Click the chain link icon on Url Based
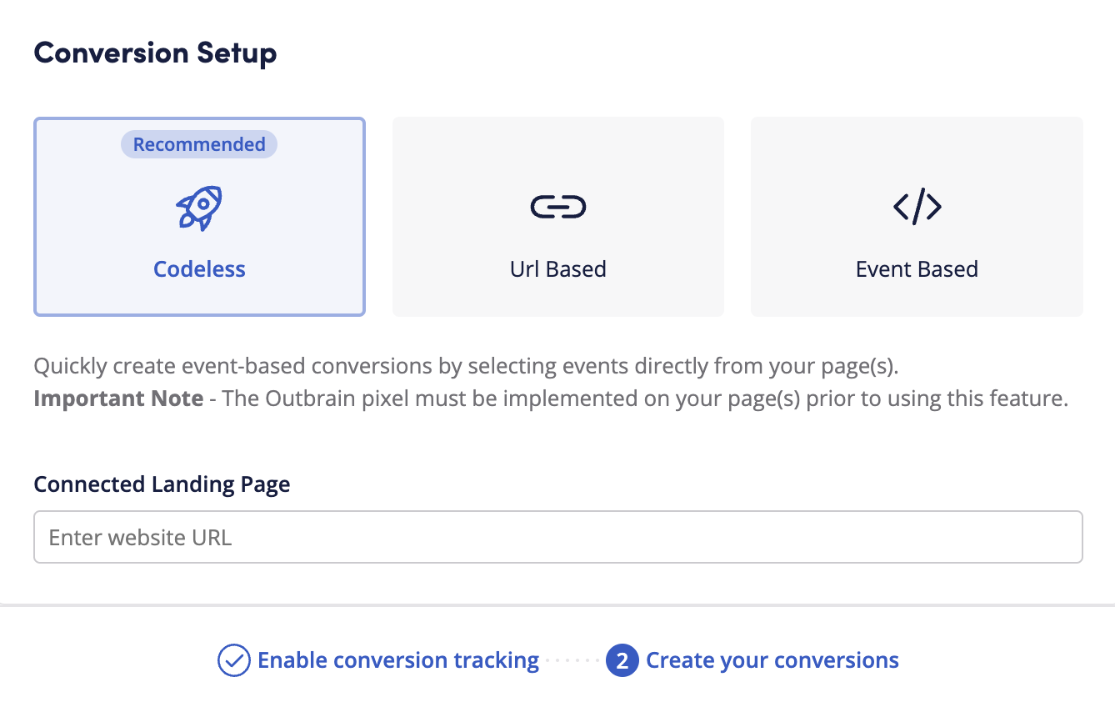The image size is (1115, 707). (557, 206)
